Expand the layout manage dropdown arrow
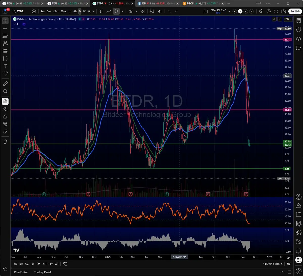Image resolution: width=303 pixels, height=276 pixels. tap(230, 11)
